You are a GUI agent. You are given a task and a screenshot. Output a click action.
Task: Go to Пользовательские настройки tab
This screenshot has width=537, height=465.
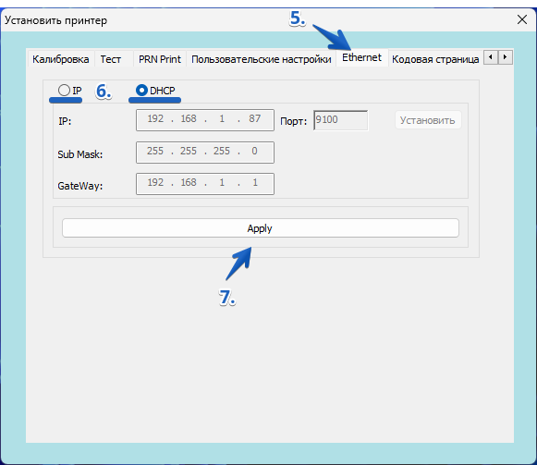(261, 59)
